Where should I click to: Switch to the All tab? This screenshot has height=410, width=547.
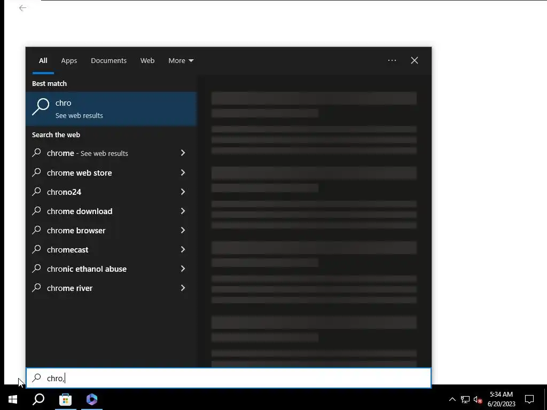[x=43, y=61]
